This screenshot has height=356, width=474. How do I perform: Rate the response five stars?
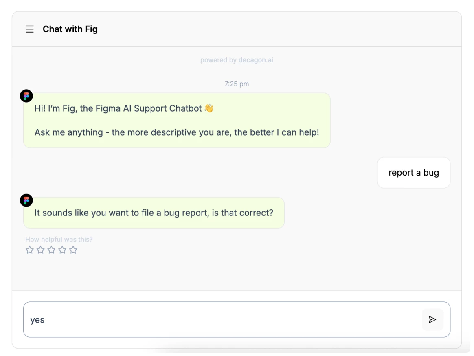(x=73, y=250)
